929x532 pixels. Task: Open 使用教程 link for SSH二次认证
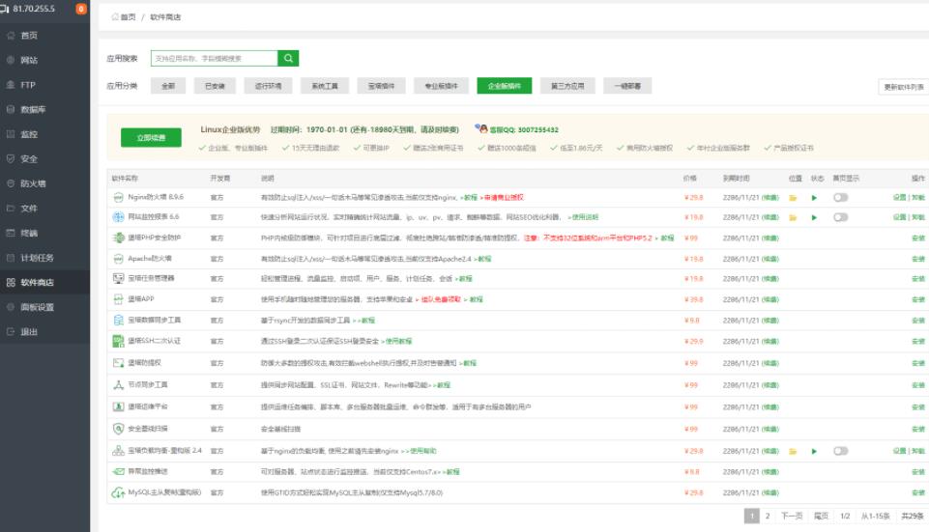[x=398, y=342]
